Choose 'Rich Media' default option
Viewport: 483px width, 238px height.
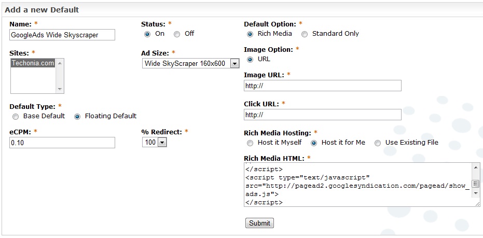[250, 34]
